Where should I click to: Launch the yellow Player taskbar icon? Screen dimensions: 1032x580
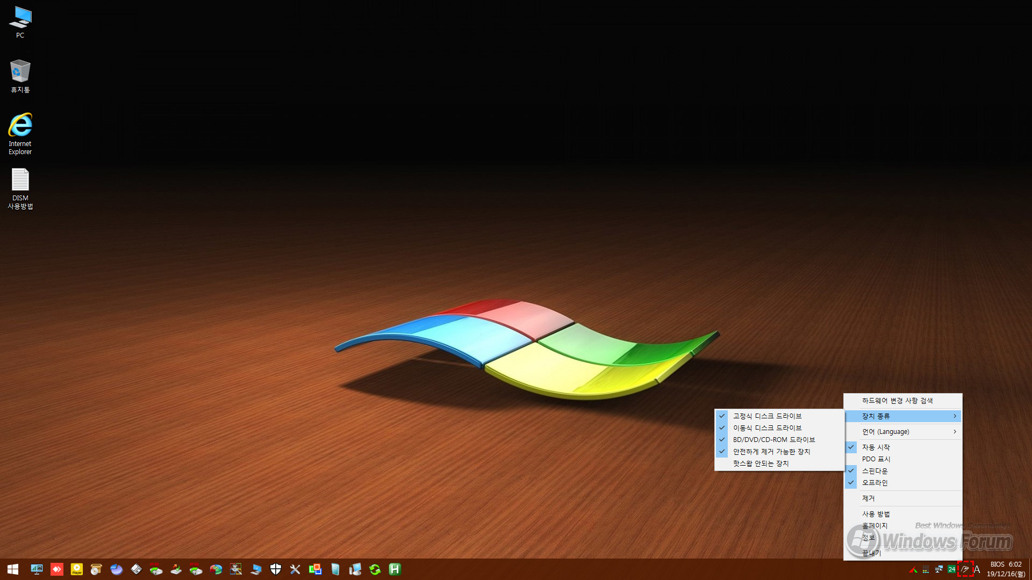point(77,569)
